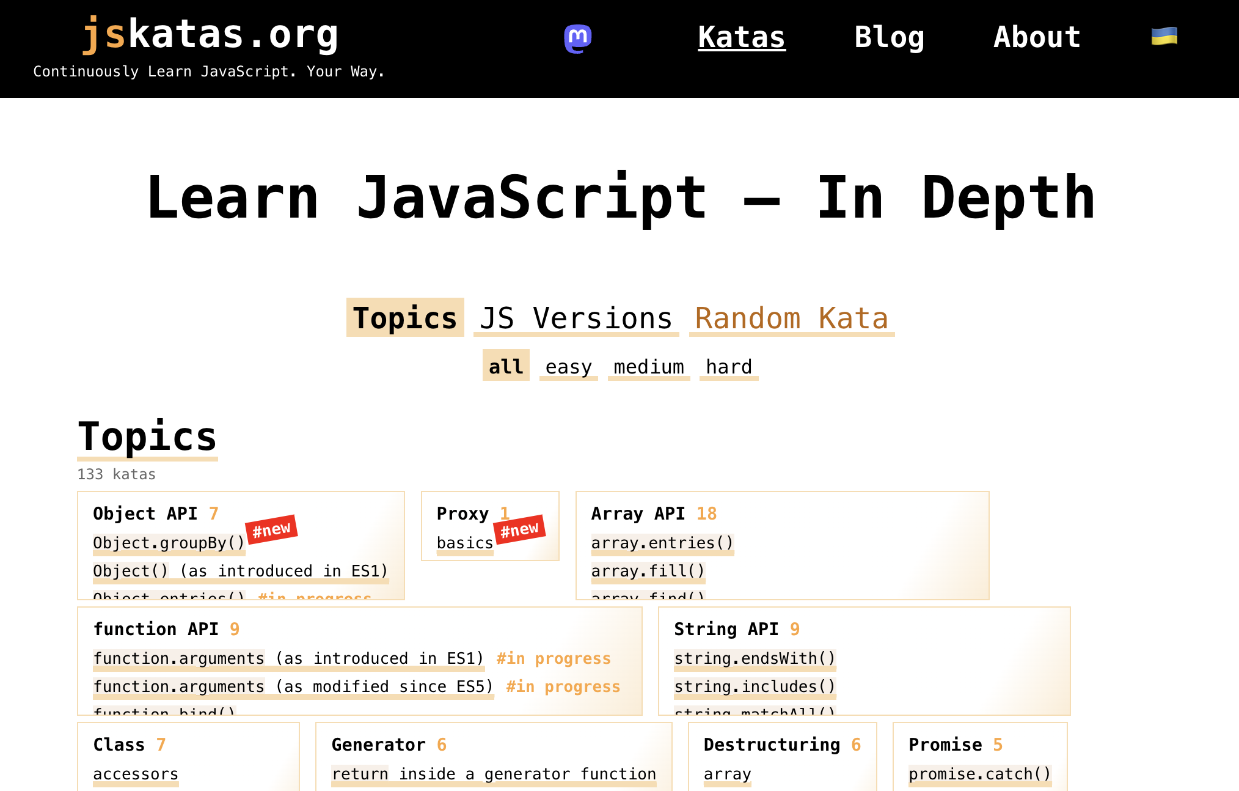Open the About page
Screen dimensions: 1239x791
tap(1037, 37)
